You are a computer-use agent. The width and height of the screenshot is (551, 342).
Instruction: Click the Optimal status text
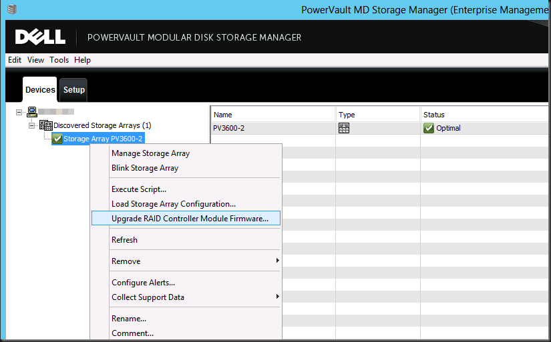click(x=448, y=128)
